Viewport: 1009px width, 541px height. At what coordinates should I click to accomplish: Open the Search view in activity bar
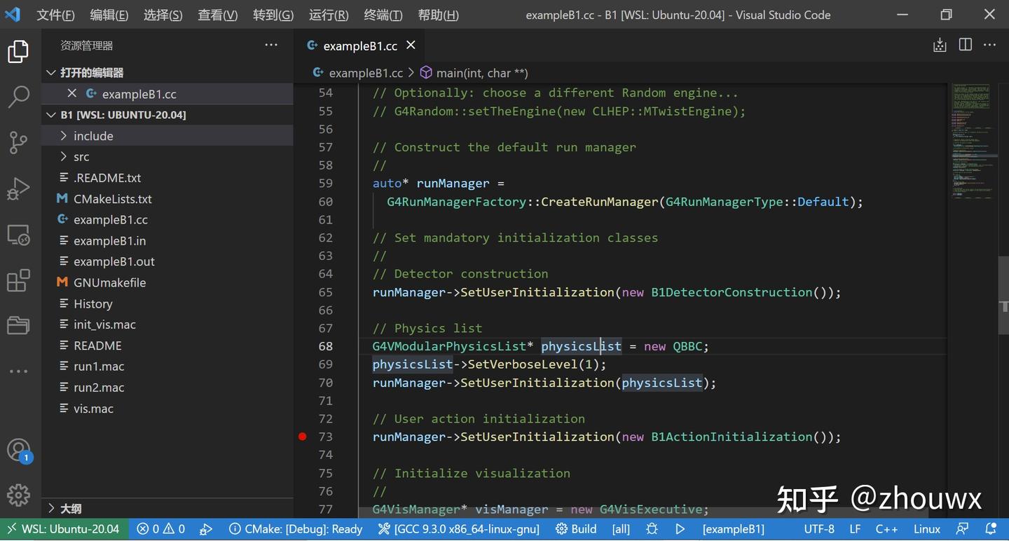(x=18, y=97)
